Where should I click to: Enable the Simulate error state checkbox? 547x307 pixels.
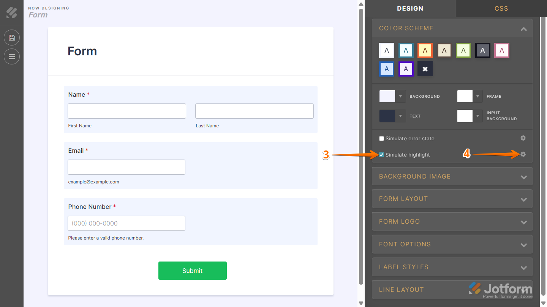[x=381, y=138]
